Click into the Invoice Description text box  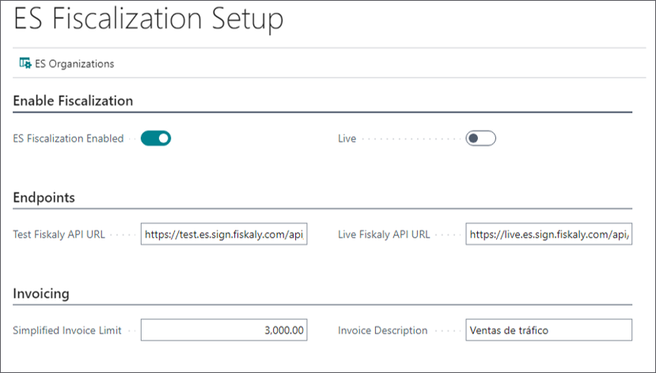point(548,330)
